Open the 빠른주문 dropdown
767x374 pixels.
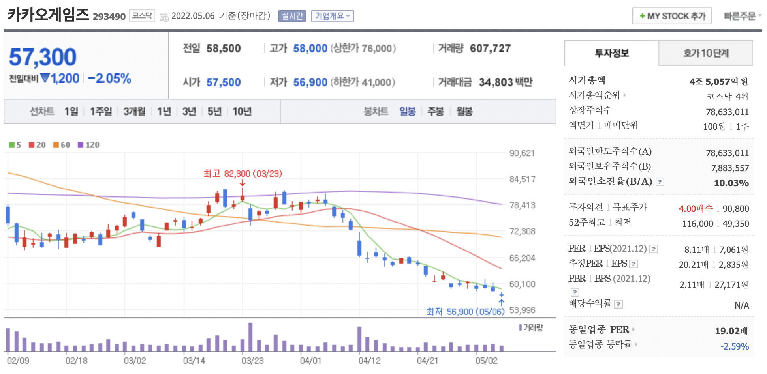click(x=742, y=16)
